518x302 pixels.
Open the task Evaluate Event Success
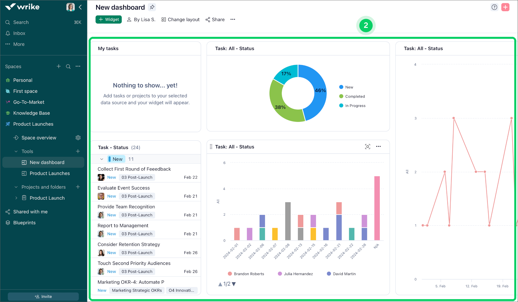(123, 188)
